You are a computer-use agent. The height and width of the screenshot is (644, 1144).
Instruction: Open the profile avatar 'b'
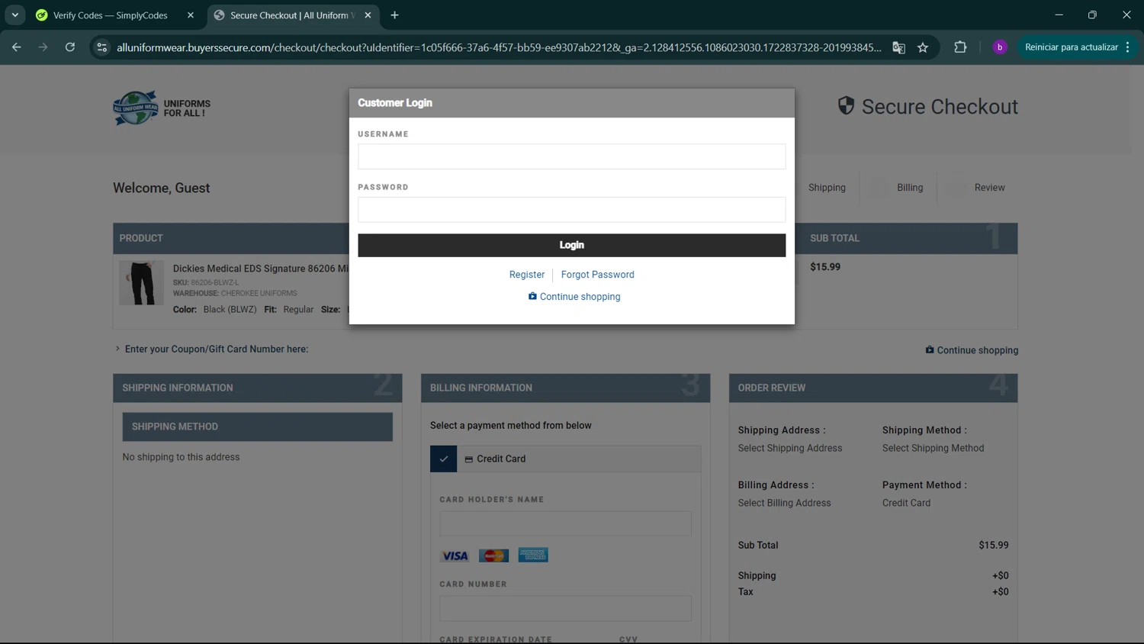coord(1000,47)
